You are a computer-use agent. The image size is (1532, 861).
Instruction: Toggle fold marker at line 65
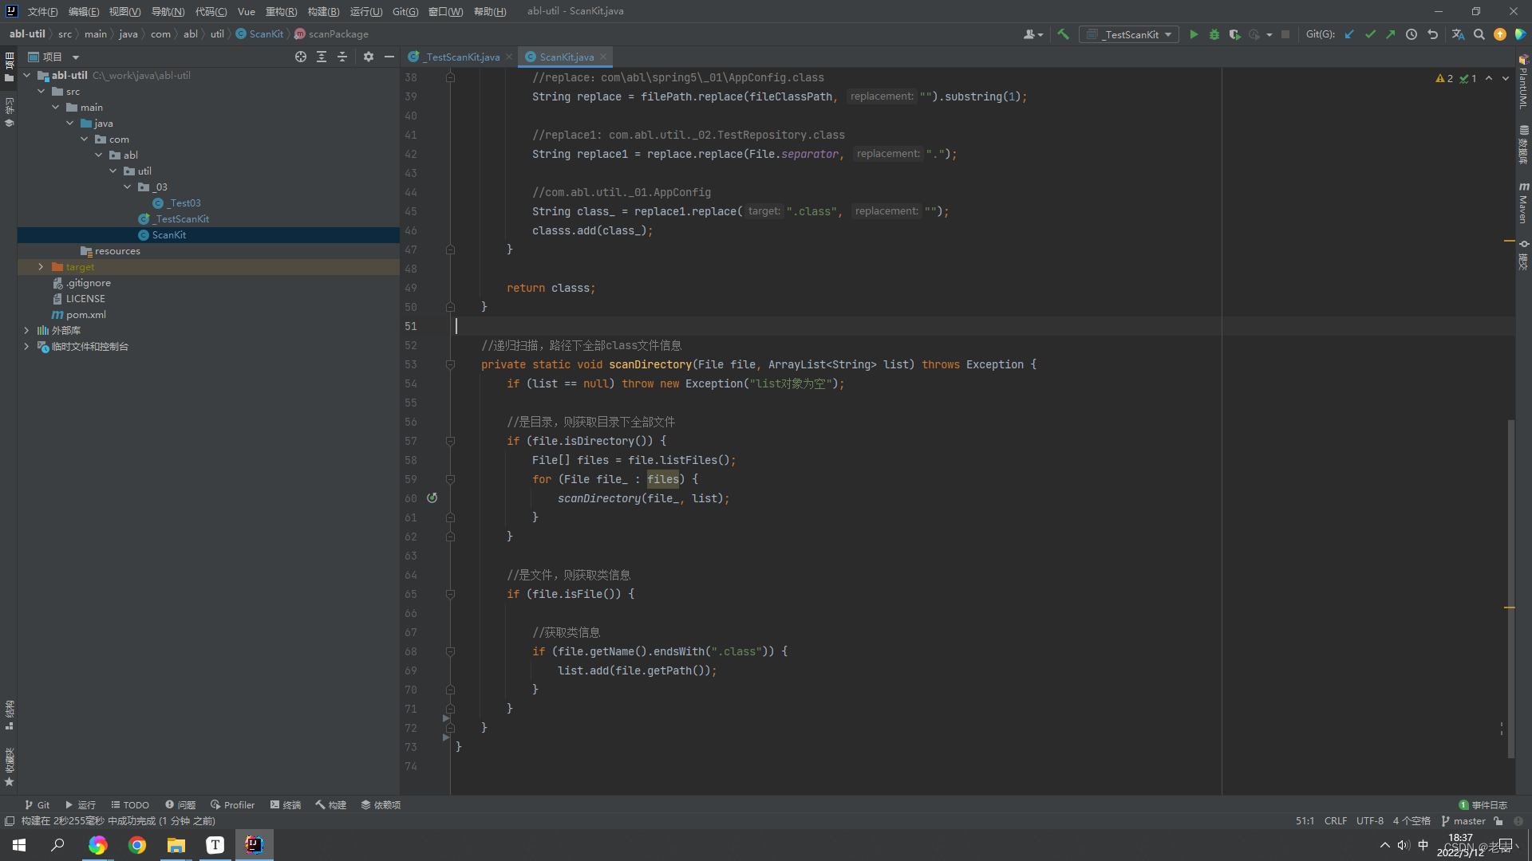(450, 594)
